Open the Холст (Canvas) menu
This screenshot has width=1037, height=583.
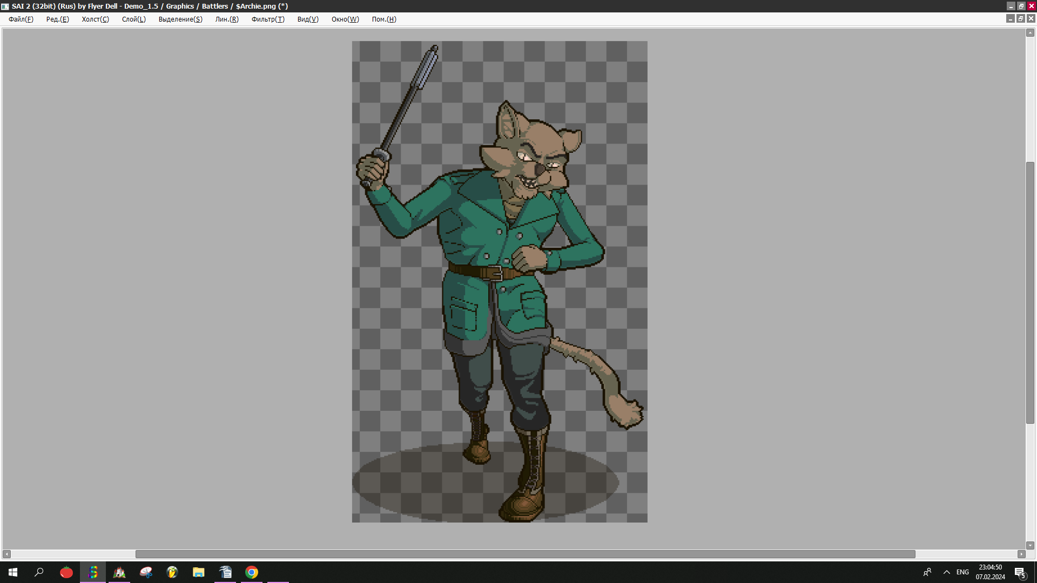tap(95, 19)
